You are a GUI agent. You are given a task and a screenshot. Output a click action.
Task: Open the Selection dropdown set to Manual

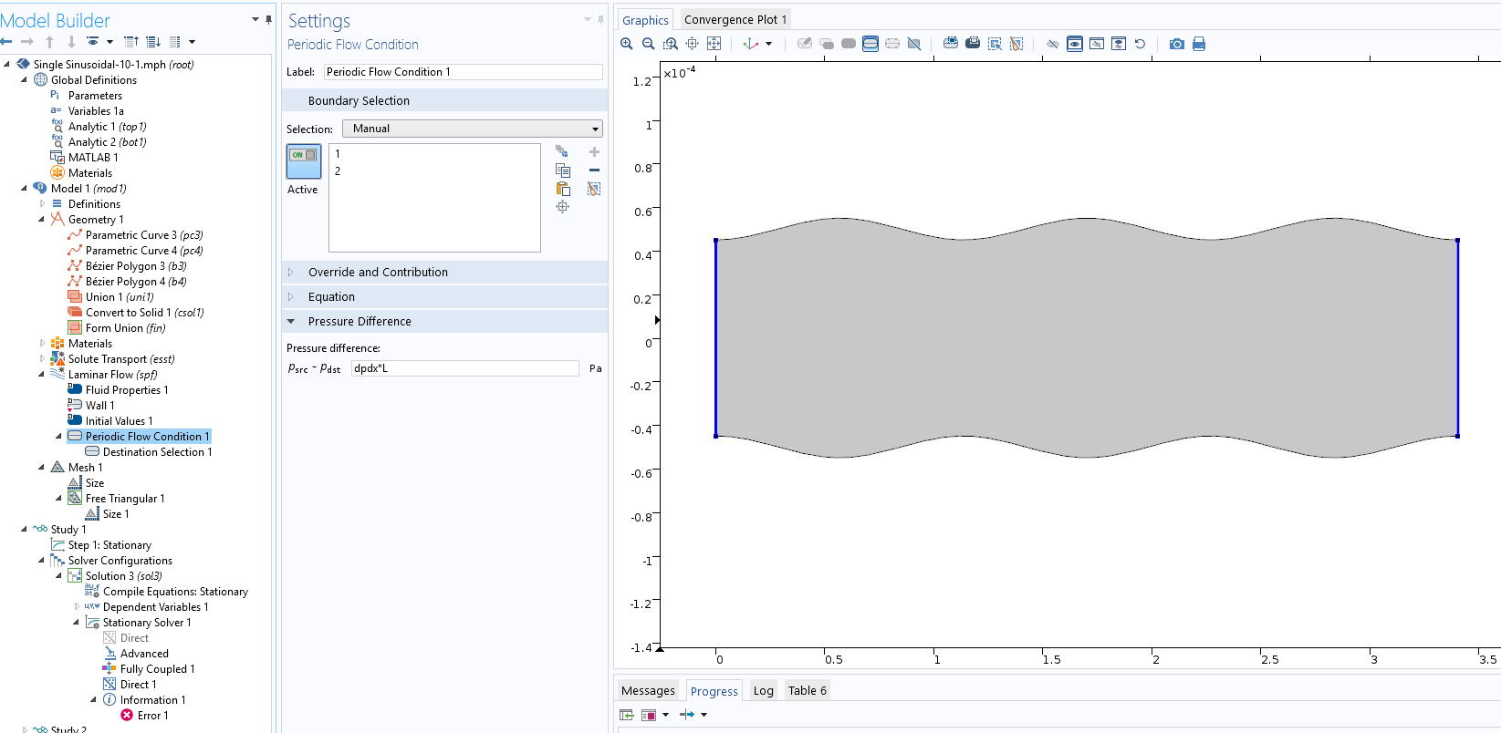(472, 129)
